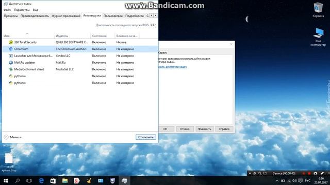The image size is (330, 185).
Task: Open the 'Параметры' menu
Action: 22,10
